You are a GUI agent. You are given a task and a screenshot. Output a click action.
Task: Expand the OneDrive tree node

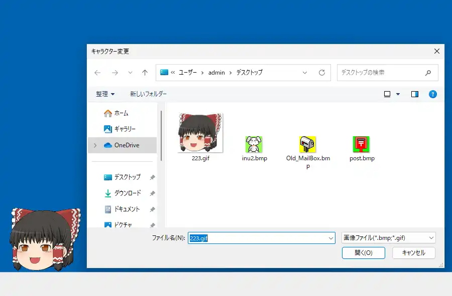pyautogui.click(x=95, y=145)
